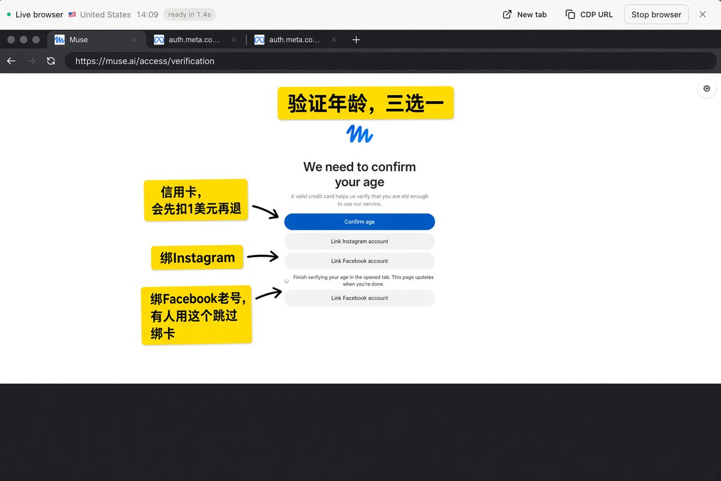Viewport: 721px width, 481px height.
Task: Click the Muse favicon in the first tab
Action: 59,40
